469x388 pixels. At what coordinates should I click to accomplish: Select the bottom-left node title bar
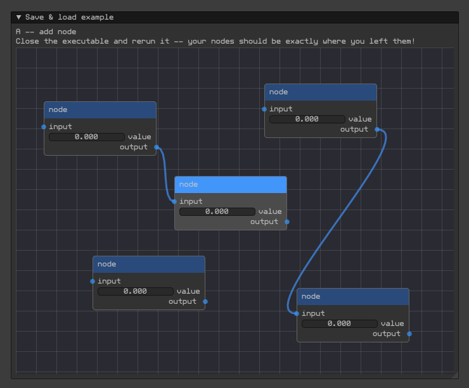click(149, 265)
